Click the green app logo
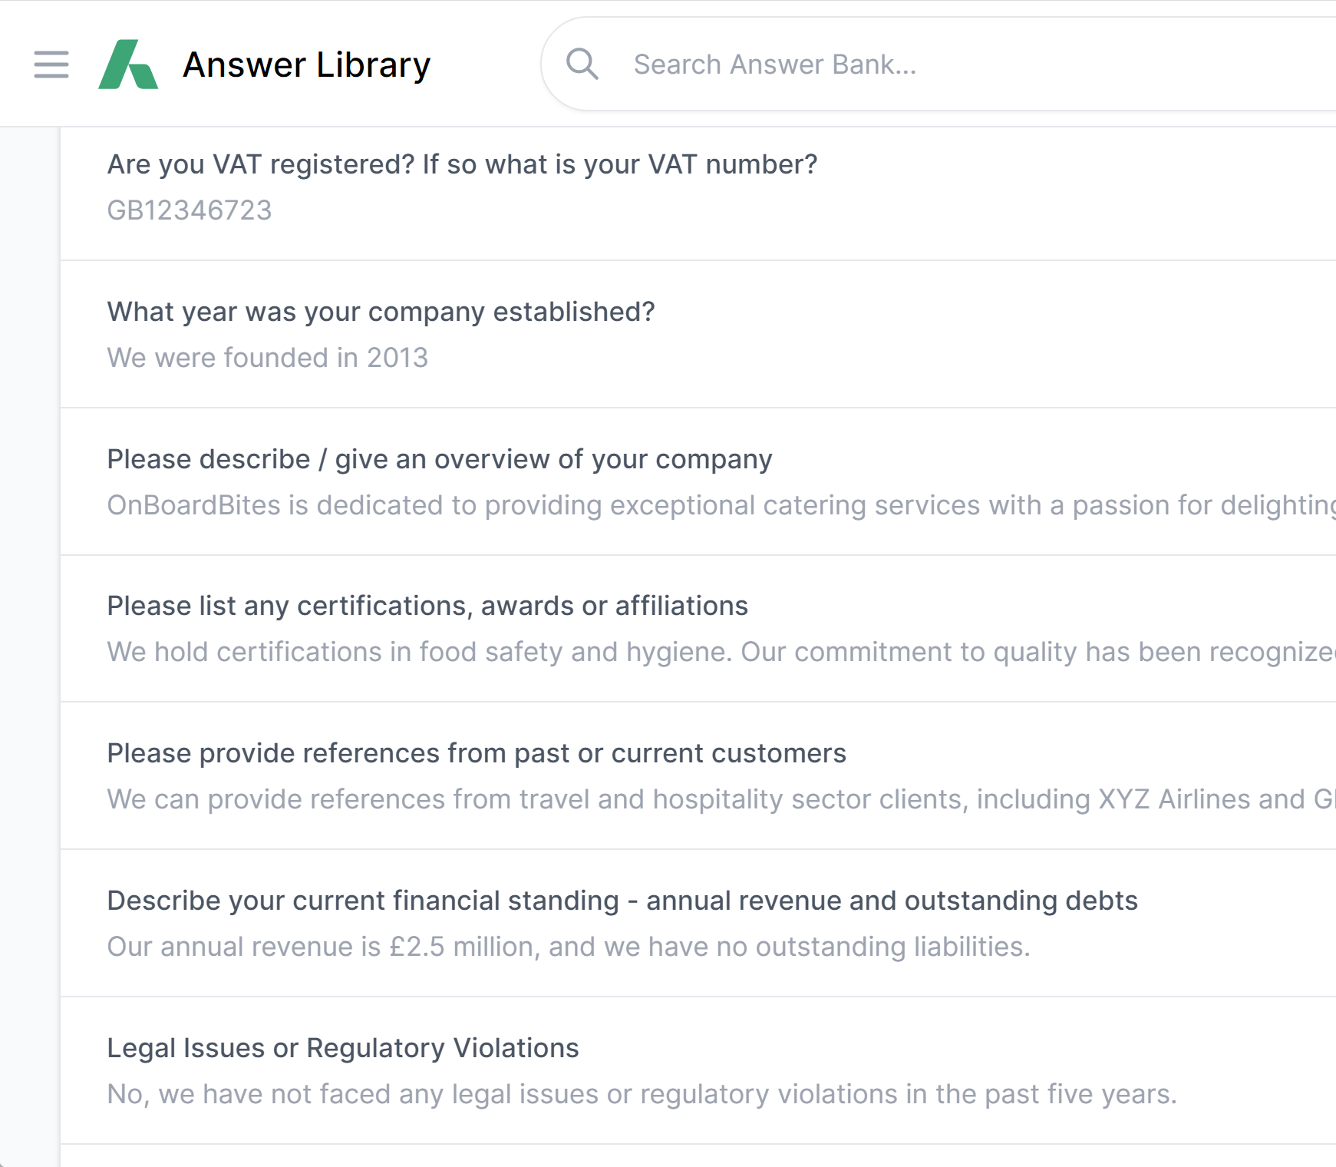 pos(128,64)
